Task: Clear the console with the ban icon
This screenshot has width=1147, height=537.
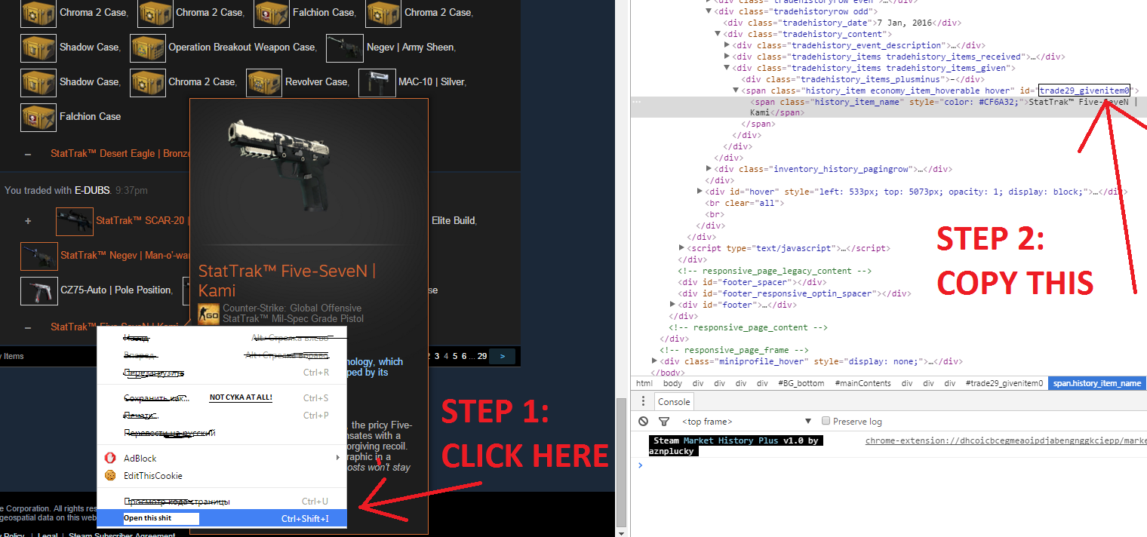Action: coord(643,422)
